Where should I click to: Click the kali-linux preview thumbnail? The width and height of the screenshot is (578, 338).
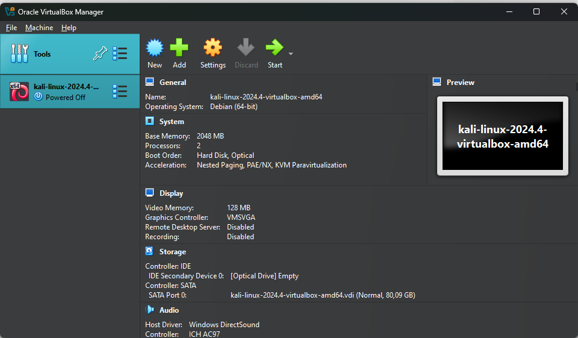pos(502,136)
